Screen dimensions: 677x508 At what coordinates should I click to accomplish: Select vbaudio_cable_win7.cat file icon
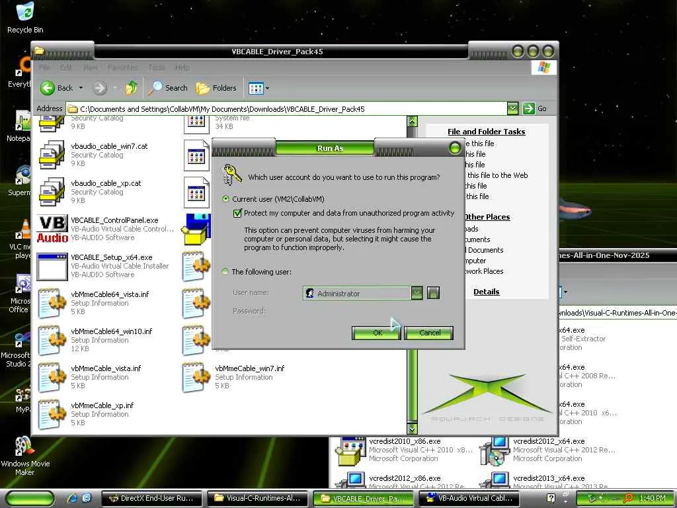[x=52, y=155]
